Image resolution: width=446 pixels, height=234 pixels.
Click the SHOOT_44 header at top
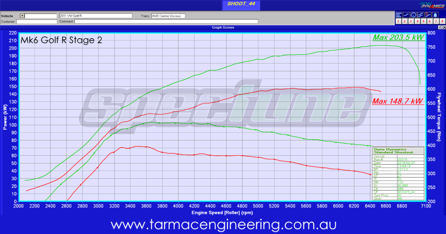tap(241, 5)
